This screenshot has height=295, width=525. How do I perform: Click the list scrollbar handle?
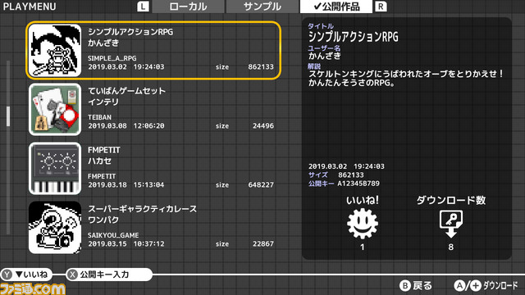[8, 116]
